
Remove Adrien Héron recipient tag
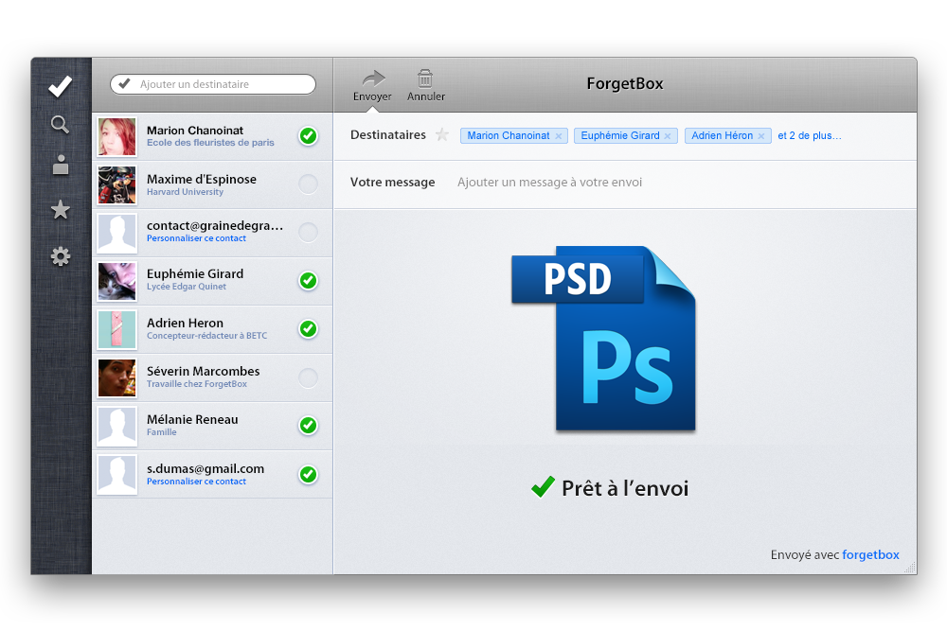761,136
